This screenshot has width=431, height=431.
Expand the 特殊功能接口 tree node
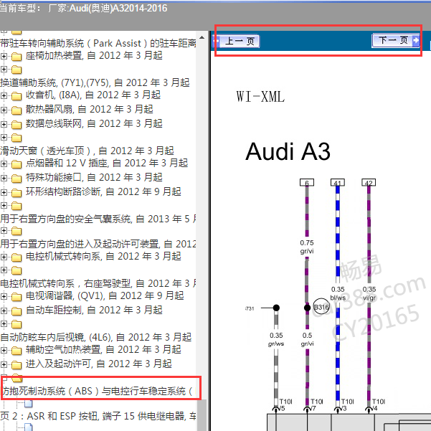point(4,178)
